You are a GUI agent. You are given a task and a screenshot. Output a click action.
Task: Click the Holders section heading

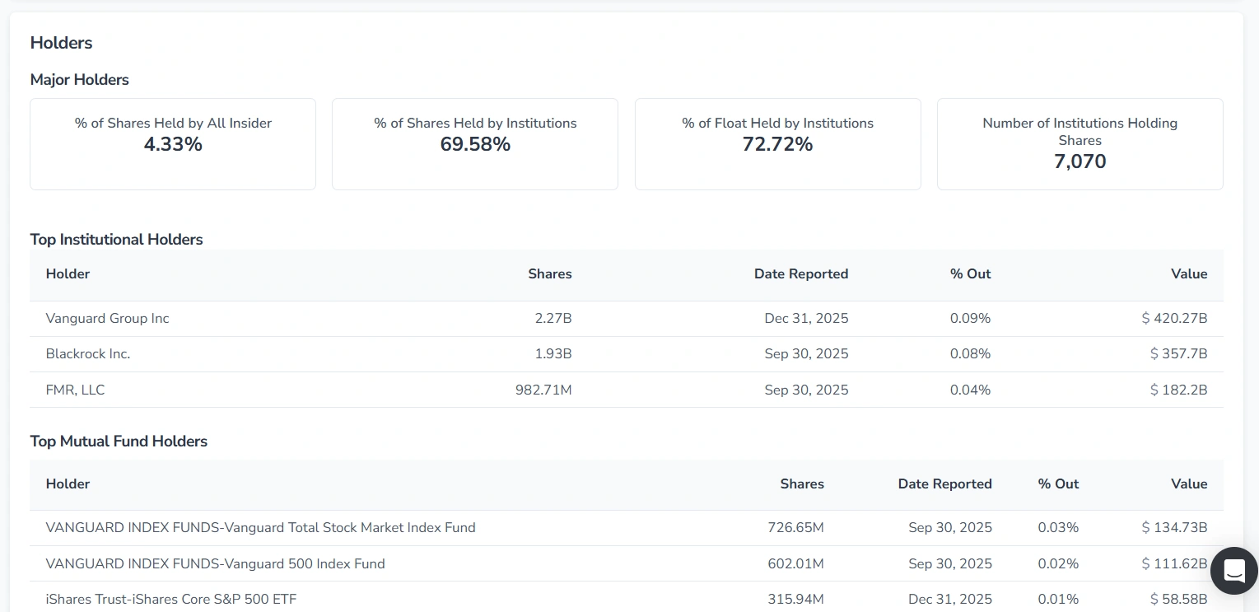[61, 42]
